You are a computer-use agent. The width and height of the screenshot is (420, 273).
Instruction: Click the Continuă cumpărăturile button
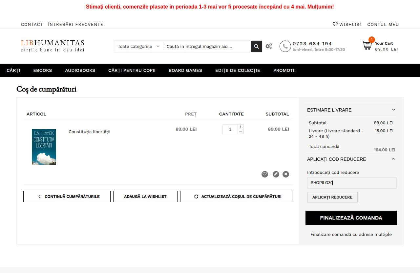click(67, 197)
